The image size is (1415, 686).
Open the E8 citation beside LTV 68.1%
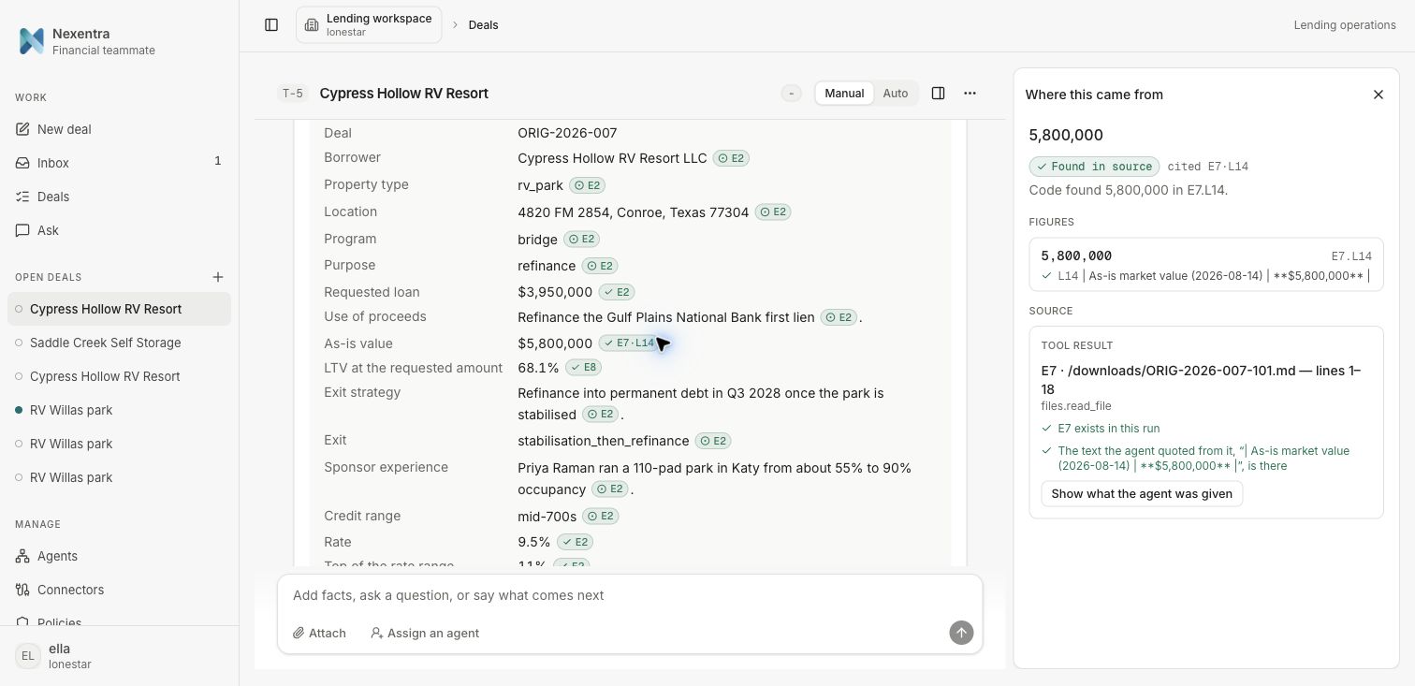click(x=584, y=368)
